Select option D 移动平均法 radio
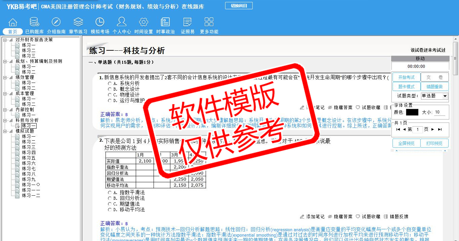 tap(110, 209)
